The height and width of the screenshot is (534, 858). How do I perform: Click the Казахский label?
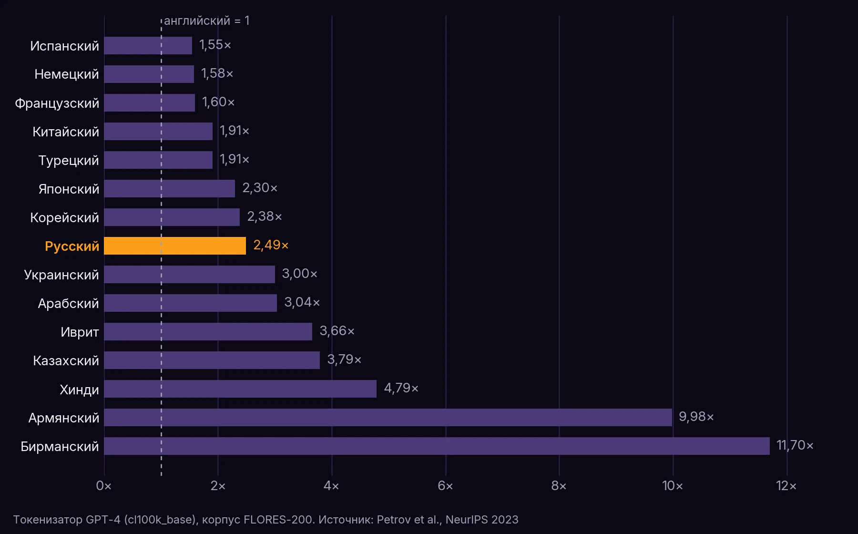pyautogui.click(x=66, y=360)
